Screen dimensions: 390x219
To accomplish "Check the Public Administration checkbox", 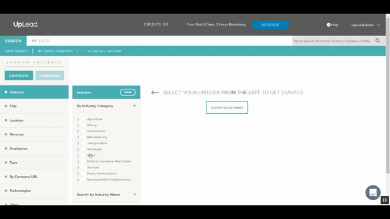I will click(x=83, y=173).
